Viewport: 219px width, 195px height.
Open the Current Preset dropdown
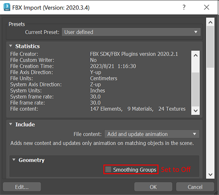tap(131, 32)
